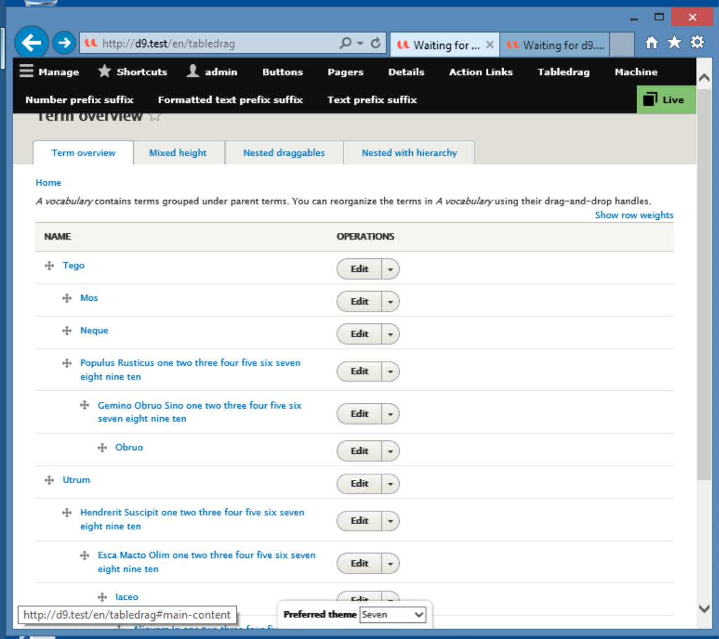Open the Preferred theme combo box
Image resolution: width=719 pixels, height=639 pixels.
point(393,614)
